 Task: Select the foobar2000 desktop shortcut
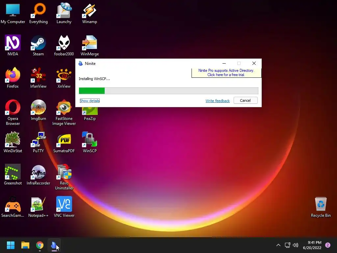click(64, 45)
